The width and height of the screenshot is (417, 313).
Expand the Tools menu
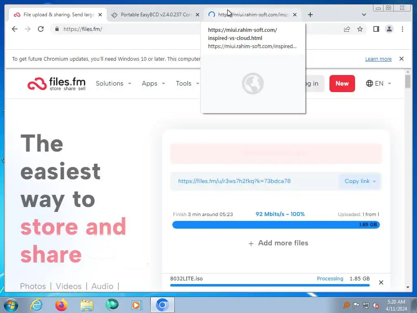point(187,83)
